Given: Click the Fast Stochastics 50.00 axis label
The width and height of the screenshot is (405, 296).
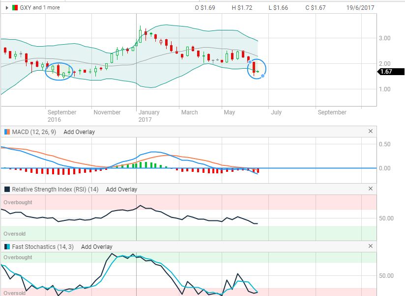Looking at the screenshot, I should (386, 275).
